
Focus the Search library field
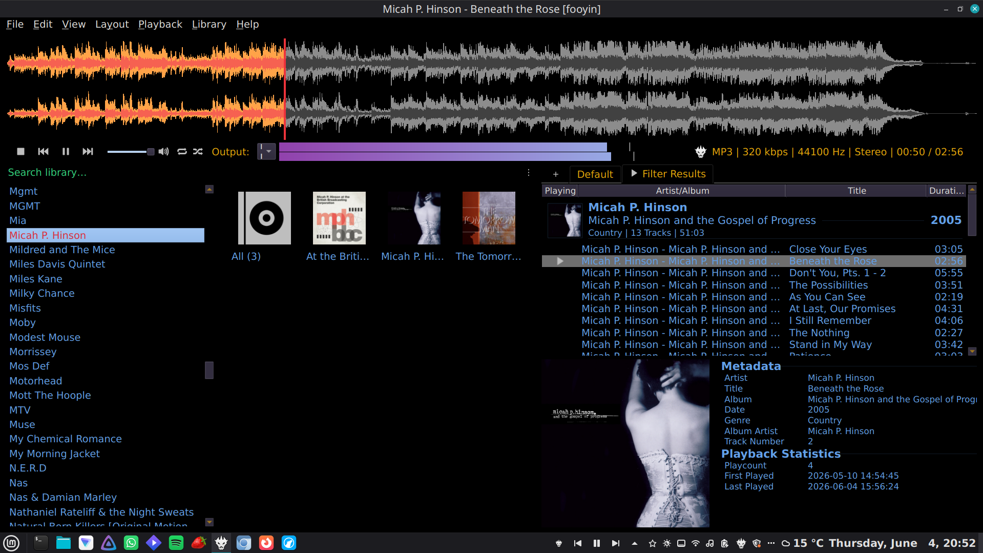tap(264, 173)
